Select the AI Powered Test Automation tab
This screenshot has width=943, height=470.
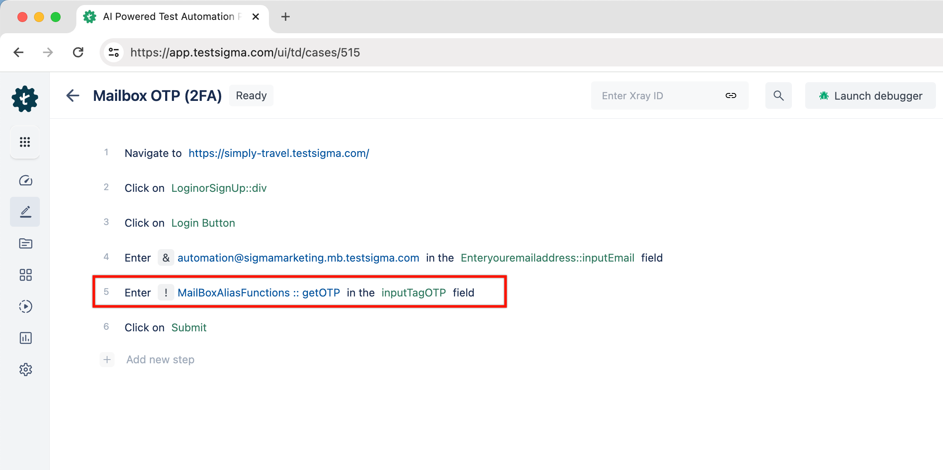click(173, 17)
